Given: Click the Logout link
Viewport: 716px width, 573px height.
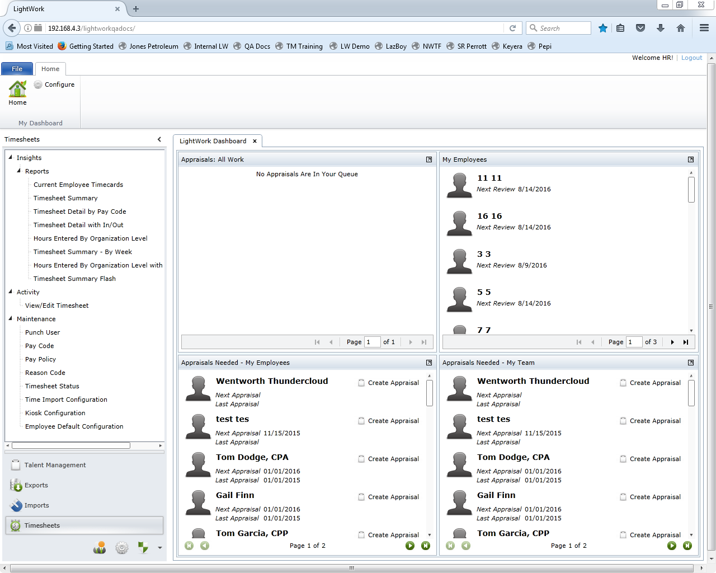Looking at the screenshot, I should (691, 58).
